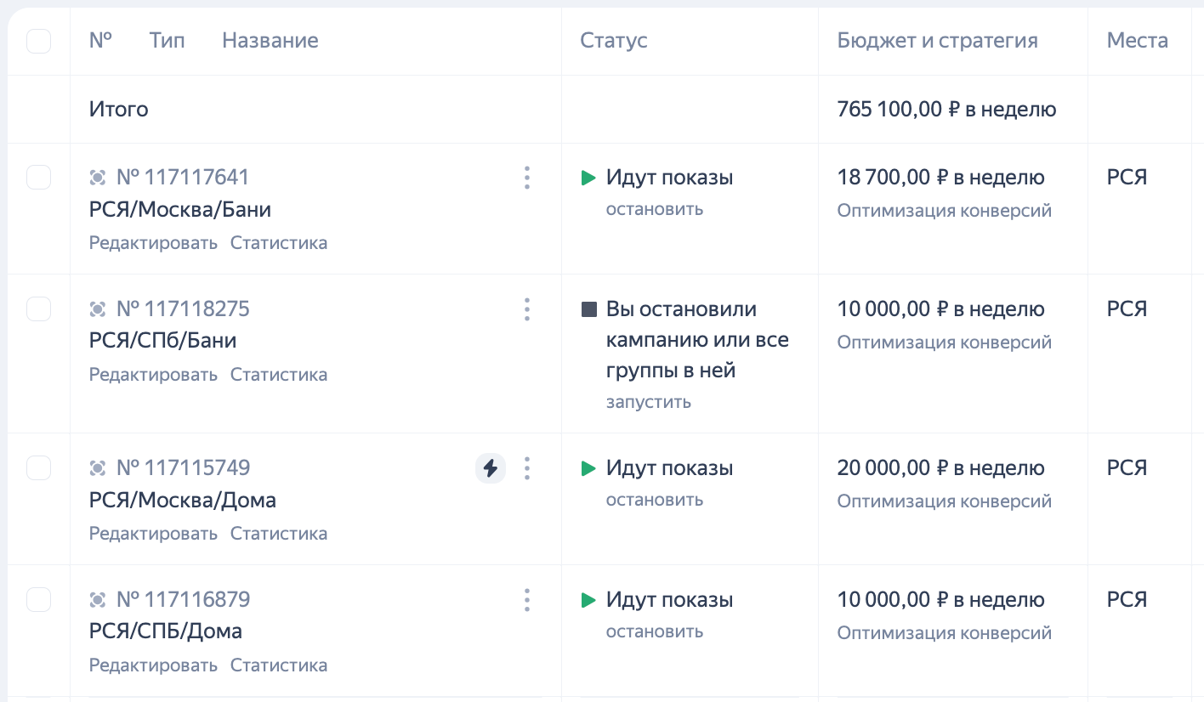This screenshot has width=1204, height=702.
Task: Open the three-dot menu for campaign 117115749
Action: tap(527, 468)
